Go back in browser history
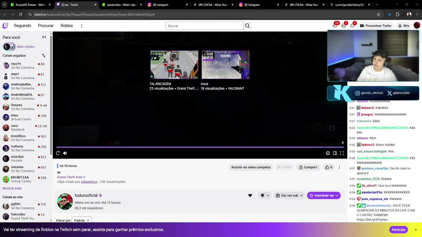 click(5, 14)
